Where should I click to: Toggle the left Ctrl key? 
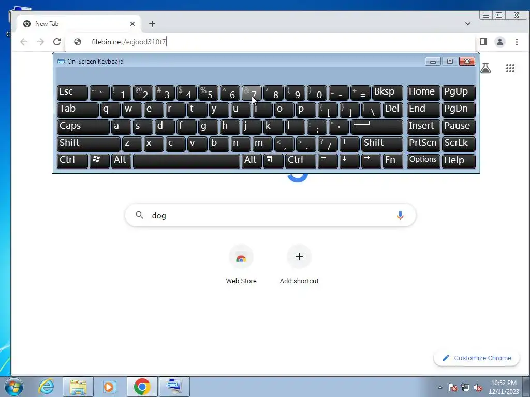click(72, 161)
